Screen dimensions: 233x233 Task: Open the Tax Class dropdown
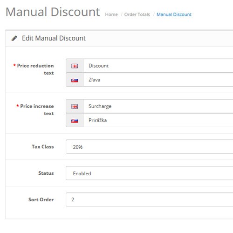click(x=150, y=147)
